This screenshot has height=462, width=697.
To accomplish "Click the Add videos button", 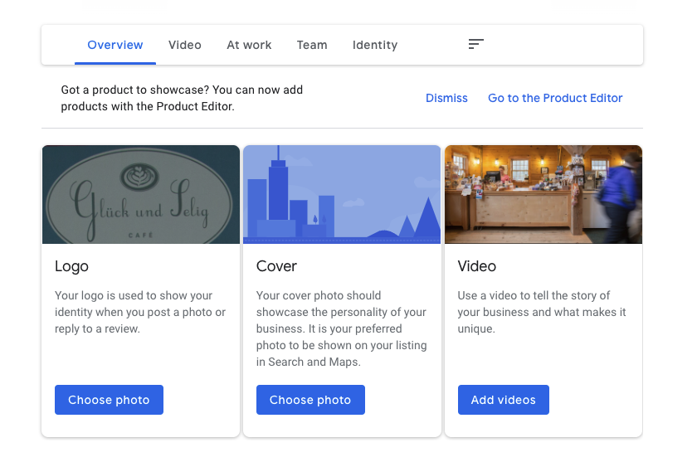I will 503,400.
